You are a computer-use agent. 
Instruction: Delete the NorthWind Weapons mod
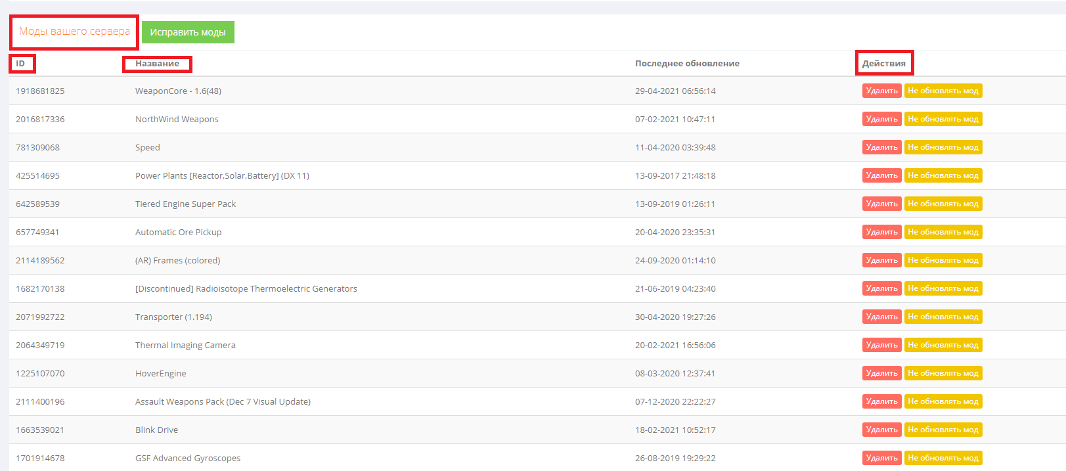(882, 119)
